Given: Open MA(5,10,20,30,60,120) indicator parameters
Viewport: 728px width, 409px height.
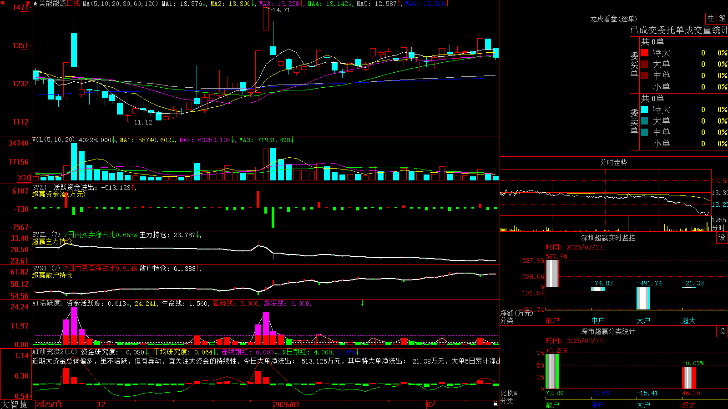Looking at the screenshot, I should [x=121, y=4].
